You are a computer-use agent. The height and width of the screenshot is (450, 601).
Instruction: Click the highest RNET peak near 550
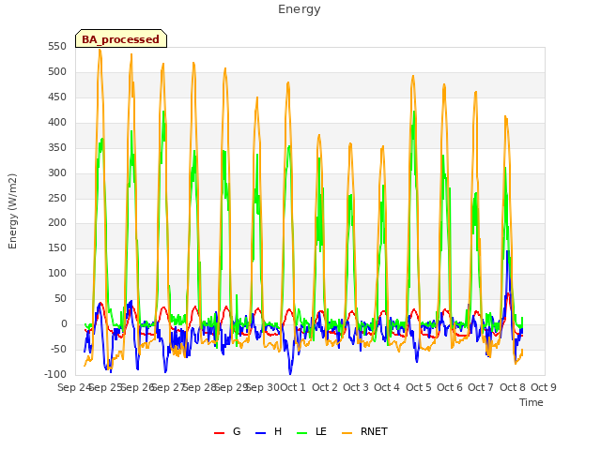coord(100,50)
